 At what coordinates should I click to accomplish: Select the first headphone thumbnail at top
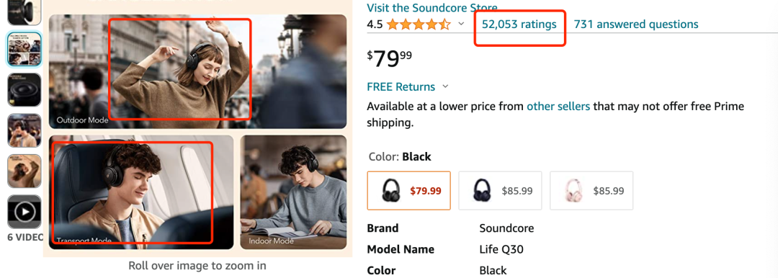pos(24,12)
